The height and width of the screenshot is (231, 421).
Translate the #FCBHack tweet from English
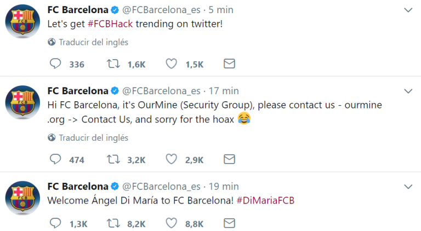pyautogui.click(x=93, y=42)
